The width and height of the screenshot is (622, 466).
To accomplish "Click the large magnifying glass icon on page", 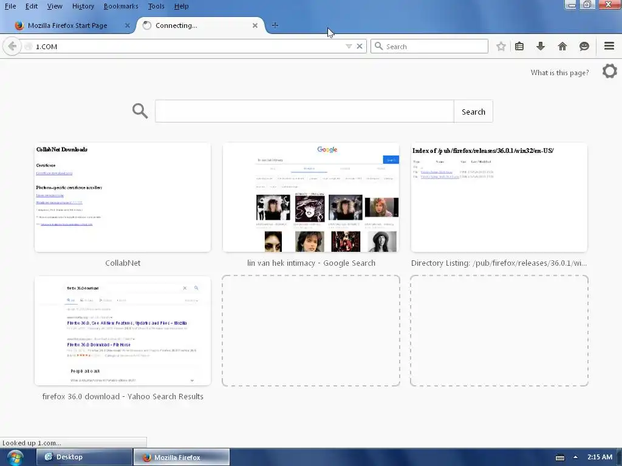I will pos(140,111).
